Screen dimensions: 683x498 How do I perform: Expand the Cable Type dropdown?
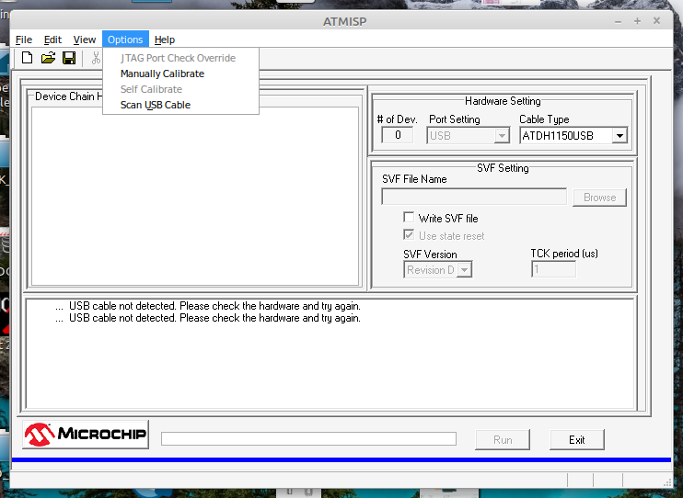619,136
